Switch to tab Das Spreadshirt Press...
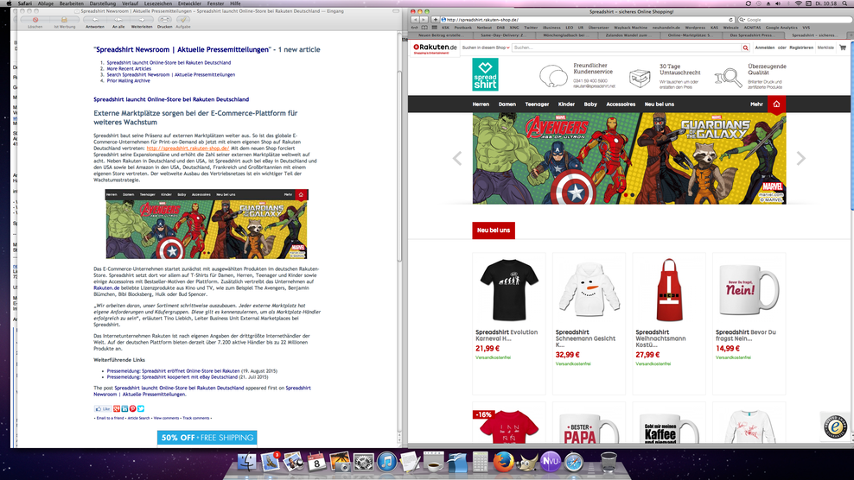 click(x=751, y=35)
